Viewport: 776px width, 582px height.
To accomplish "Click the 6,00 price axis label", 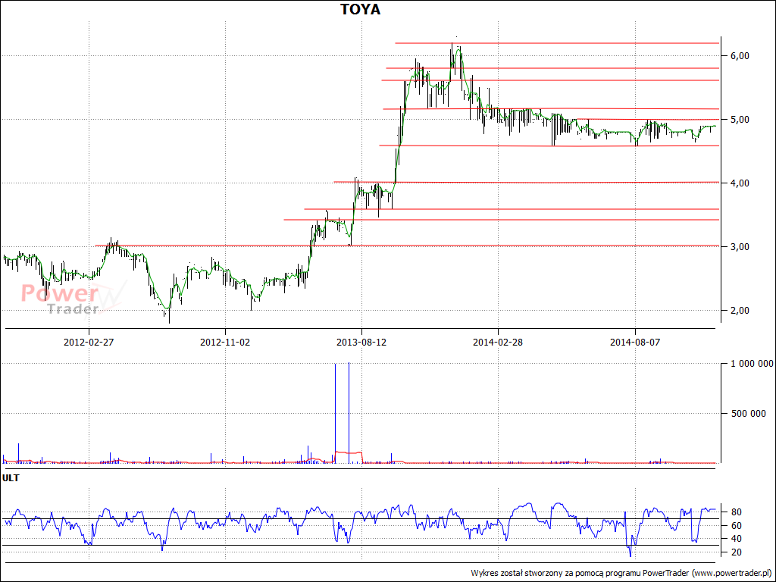I will [x=739, y=56].
